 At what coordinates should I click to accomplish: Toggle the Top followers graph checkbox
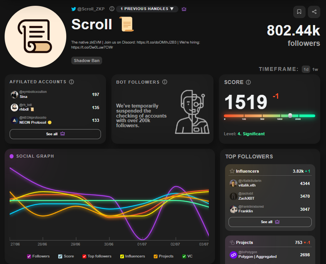84,256
